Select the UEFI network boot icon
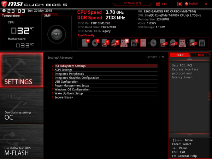 pos(134,43)
